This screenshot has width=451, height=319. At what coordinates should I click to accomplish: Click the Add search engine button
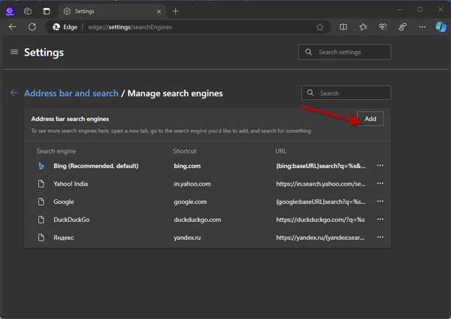[x=370, y=119]
